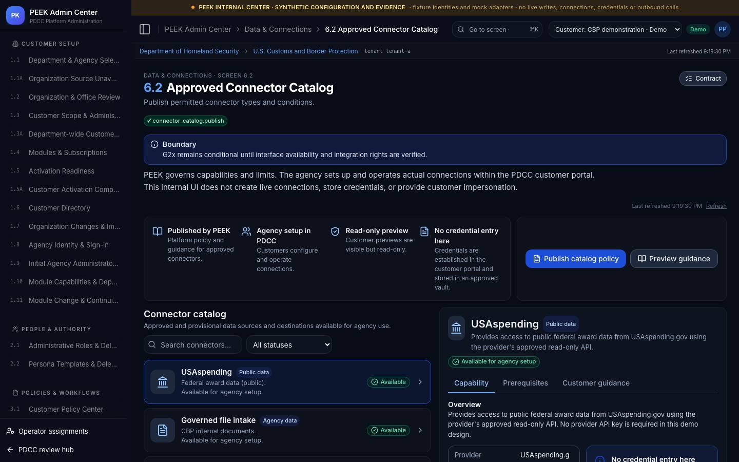Click the Public data tag in detail header
This screenshot has height=462, width=739.
click(561, 324)
